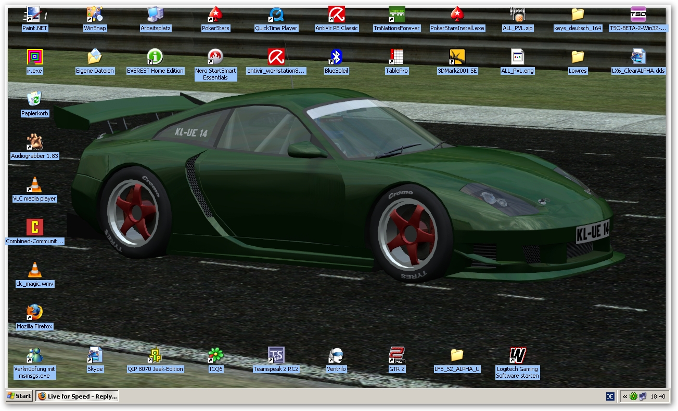Switch to Live for Speed - Reply taskbar window
The height and width of the screenshot is (411, 678).
(77, 396)
